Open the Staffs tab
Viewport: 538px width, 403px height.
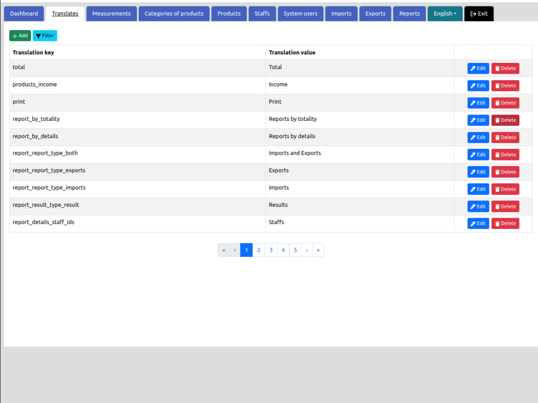(262, 14)
